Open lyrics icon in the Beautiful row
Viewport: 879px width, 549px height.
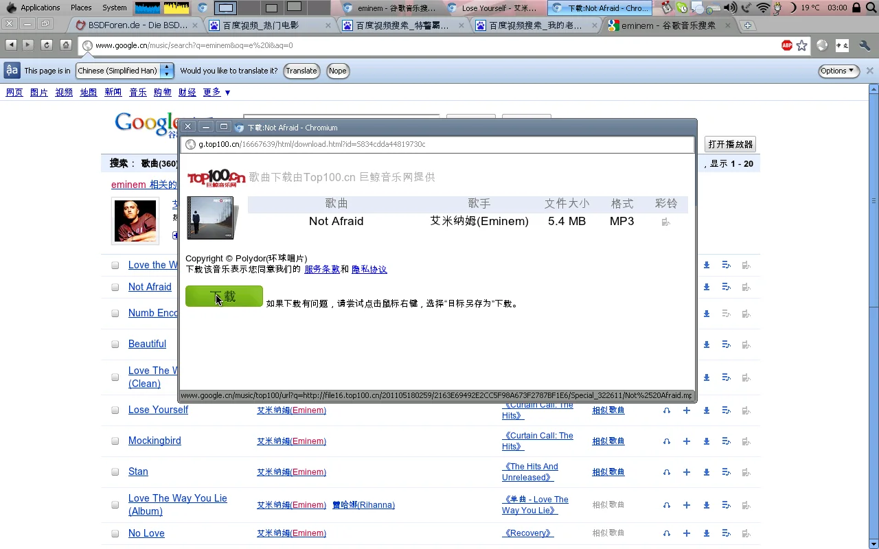[726, 344]
